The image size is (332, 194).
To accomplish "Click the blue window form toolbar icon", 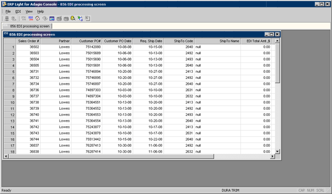I will [52, 19].
